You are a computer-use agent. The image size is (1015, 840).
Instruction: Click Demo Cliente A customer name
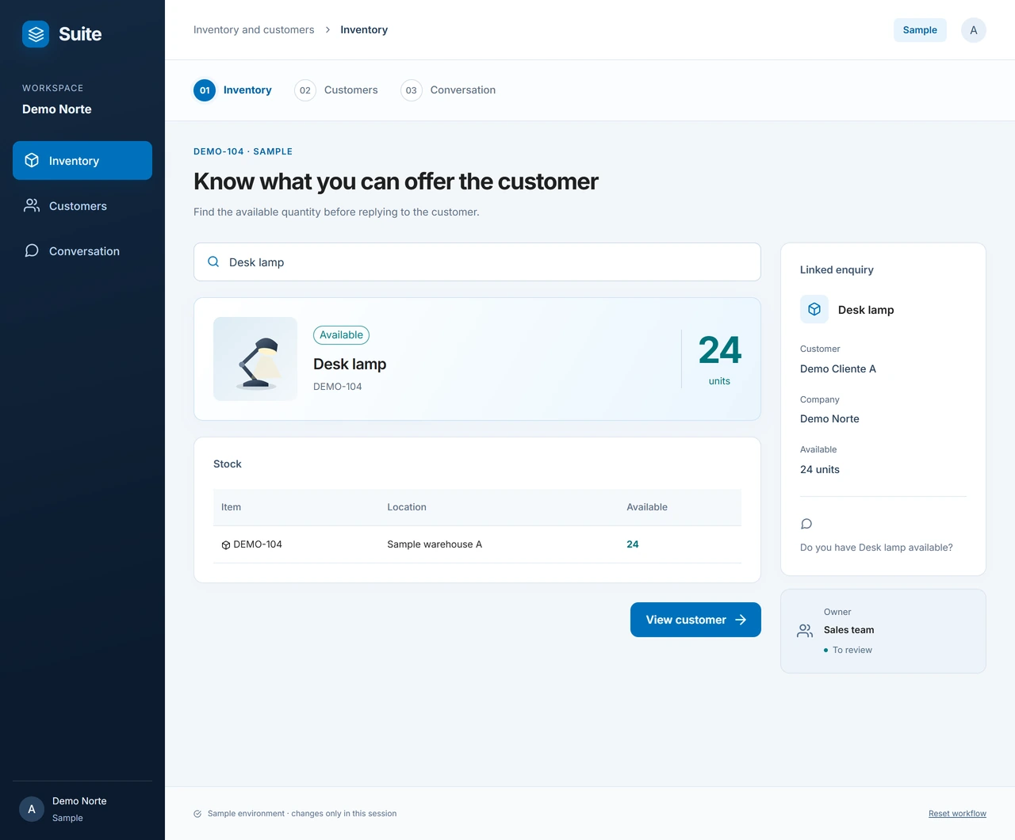click(x=838, y=368)
